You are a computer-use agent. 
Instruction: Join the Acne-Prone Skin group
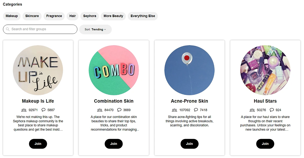pos(189,144)
